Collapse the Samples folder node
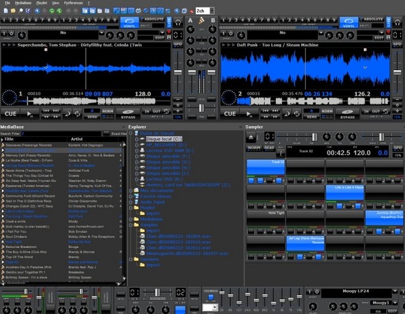This screenshot has width=405, height=314. click(131, 225)
